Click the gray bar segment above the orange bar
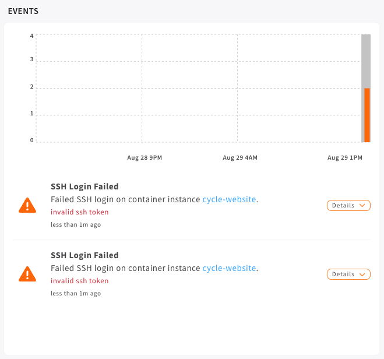The height and width of the screenshot is (359, 384). (366, 61)
